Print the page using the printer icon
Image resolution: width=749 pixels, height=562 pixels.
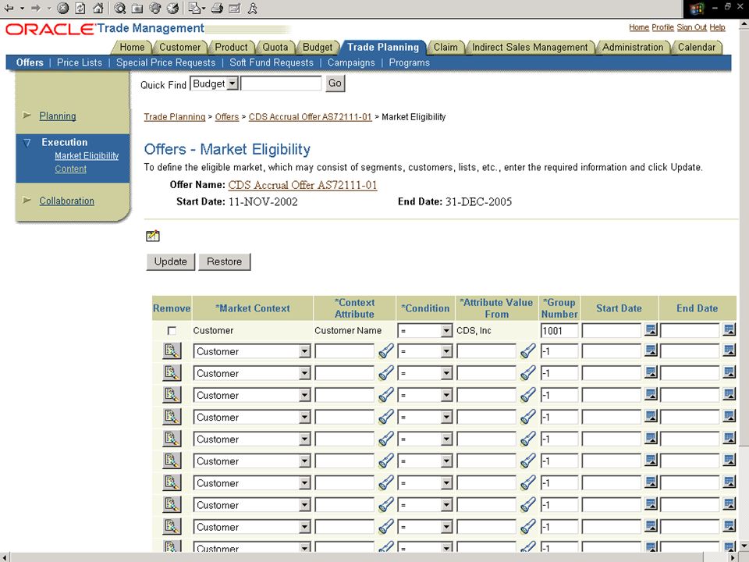(x=217, y=8)
